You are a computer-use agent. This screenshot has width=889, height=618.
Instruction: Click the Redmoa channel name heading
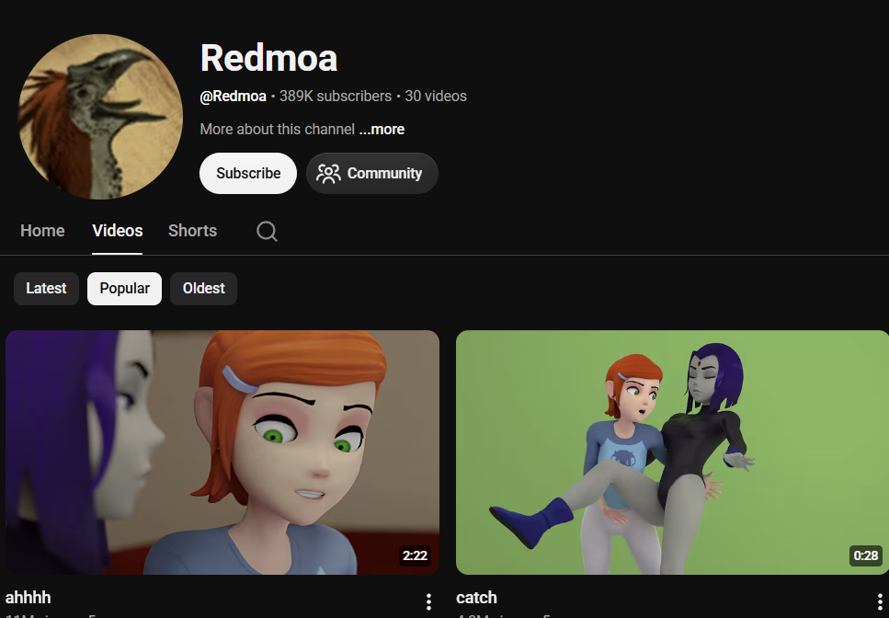coord(268,58)
